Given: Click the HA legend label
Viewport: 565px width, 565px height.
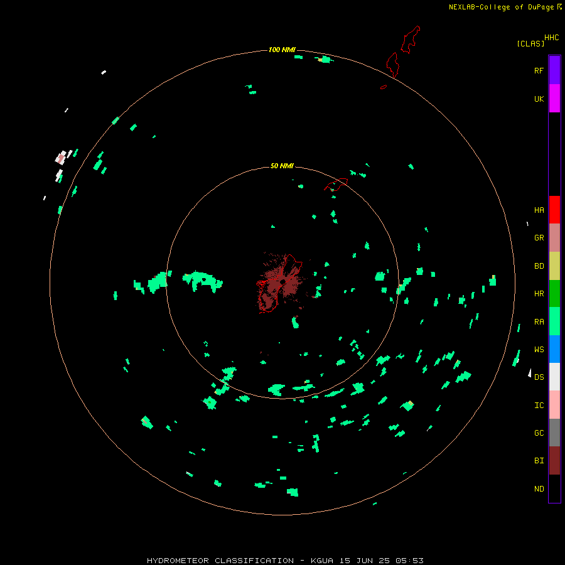Looking at the screenshot, I should coord(539,210).
